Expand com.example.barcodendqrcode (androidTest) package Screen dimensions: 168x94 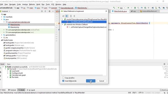4,30
